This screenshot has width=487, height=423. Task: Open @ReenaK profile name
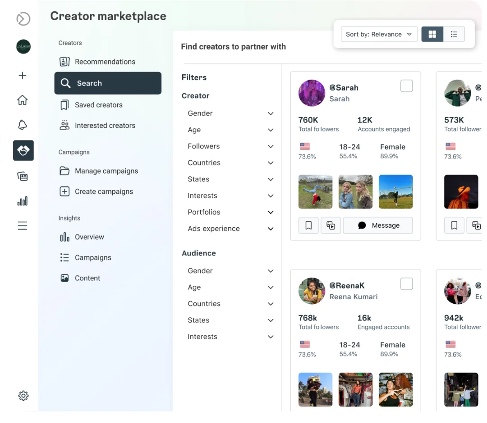(347, 286)
